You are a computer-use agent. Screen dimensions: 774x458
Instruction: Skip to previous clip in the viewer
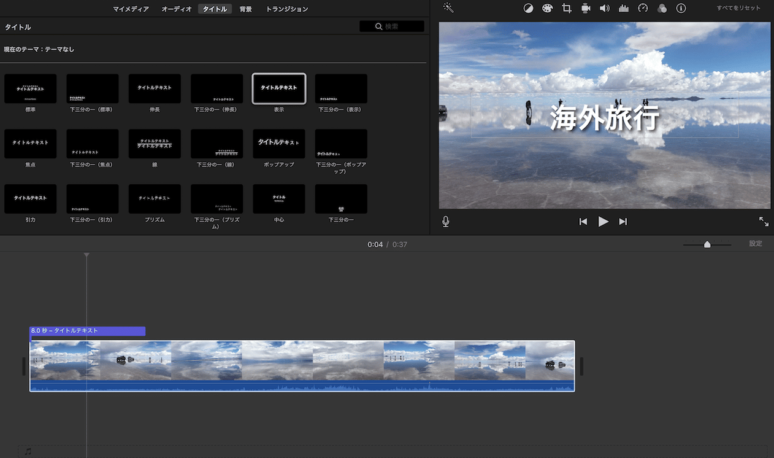[583, 222]
